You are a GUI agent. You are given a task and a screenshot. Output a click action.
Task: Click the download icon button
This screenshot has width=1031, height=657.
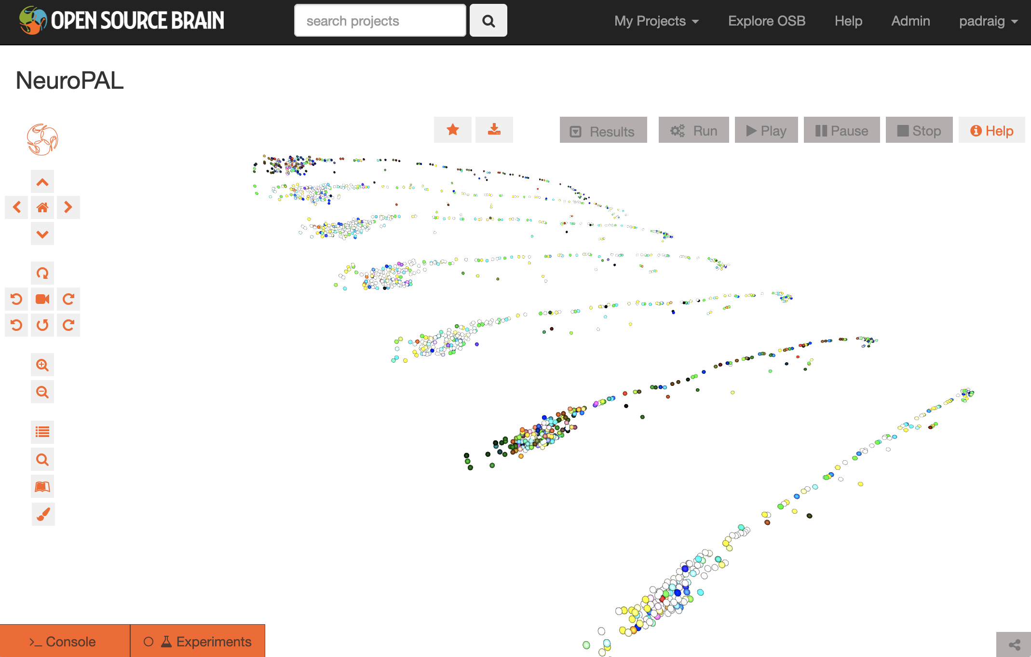click(494, 130)
